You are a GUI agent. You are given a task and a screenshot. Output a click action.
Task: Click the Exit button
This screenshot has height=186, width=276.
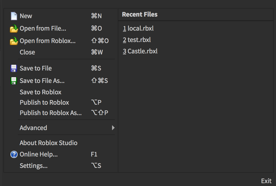coord(266,181)
